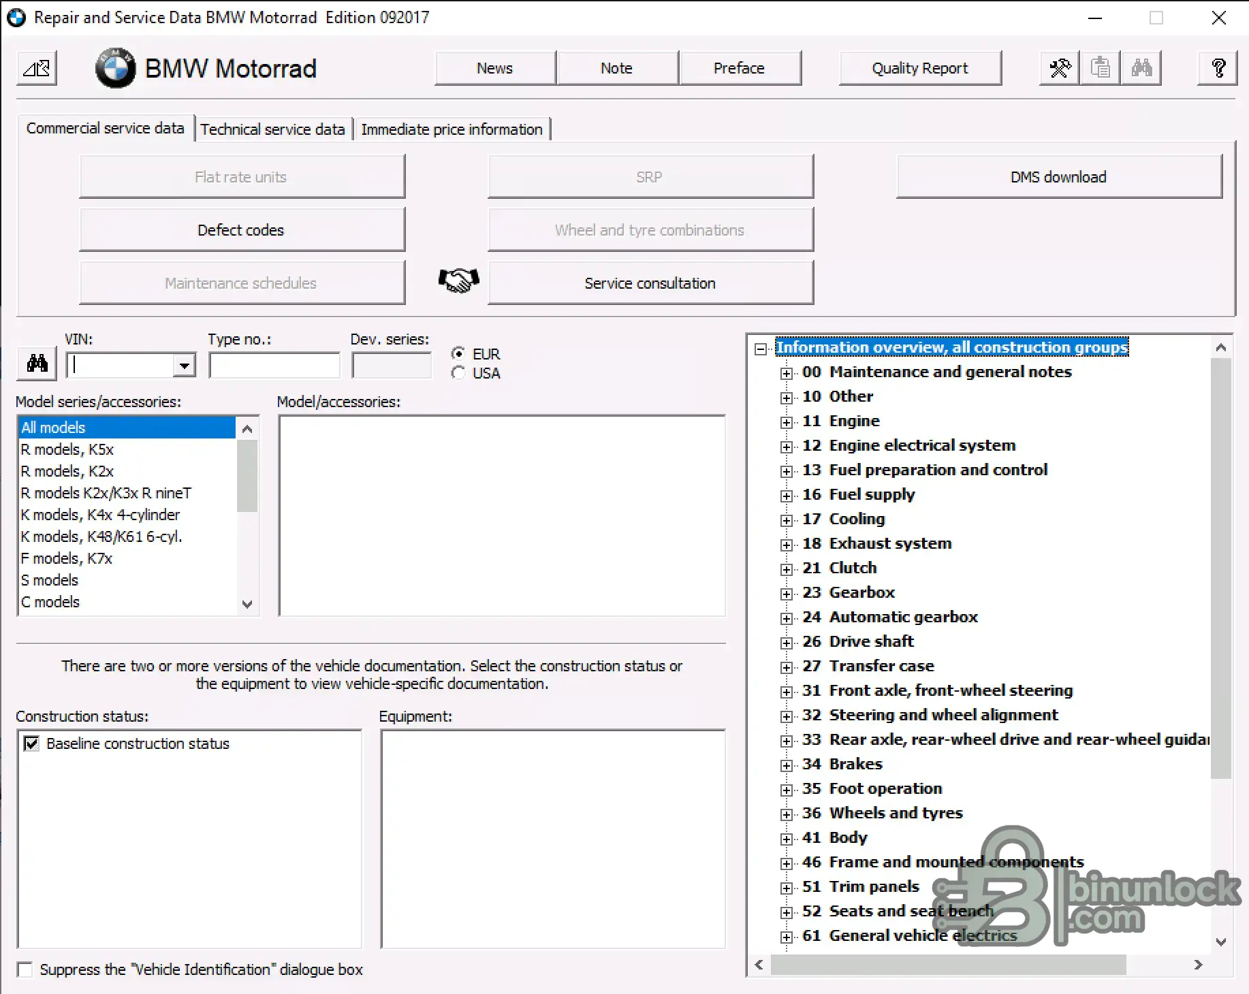Screen dimensions: 1249x994
Task: Click the Defect codes button
Action: click(x=242, y=230)
